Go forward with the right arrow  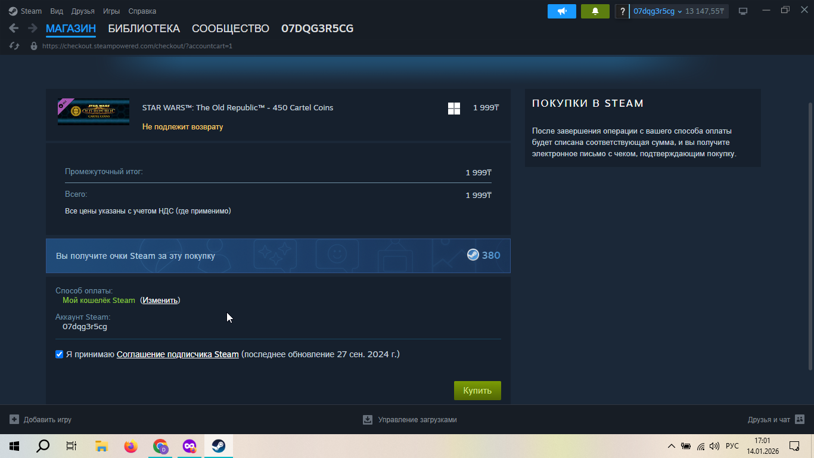point(32,28)
